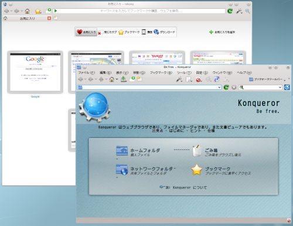293x226 pixels.
Task: Expand Konqueror home button dropdown arrow
Action: click(x=117, y=79)
